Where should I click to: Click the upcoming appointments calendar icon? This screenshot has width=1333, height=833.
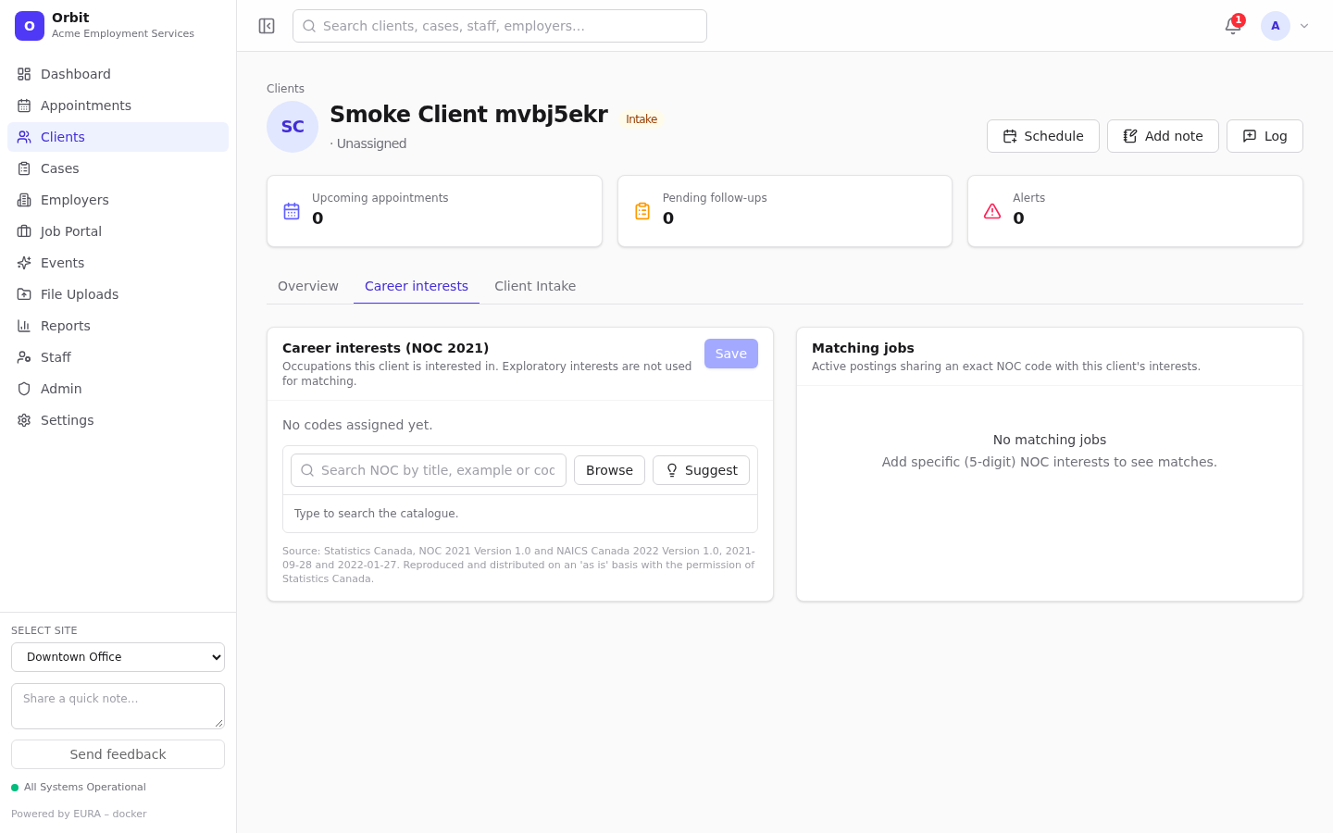tap(292, 211)
